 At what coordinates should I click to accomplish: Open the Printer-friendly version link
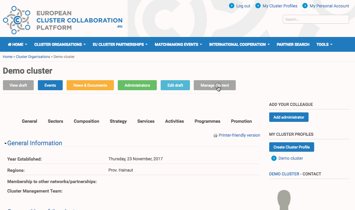tap(239, 135)
